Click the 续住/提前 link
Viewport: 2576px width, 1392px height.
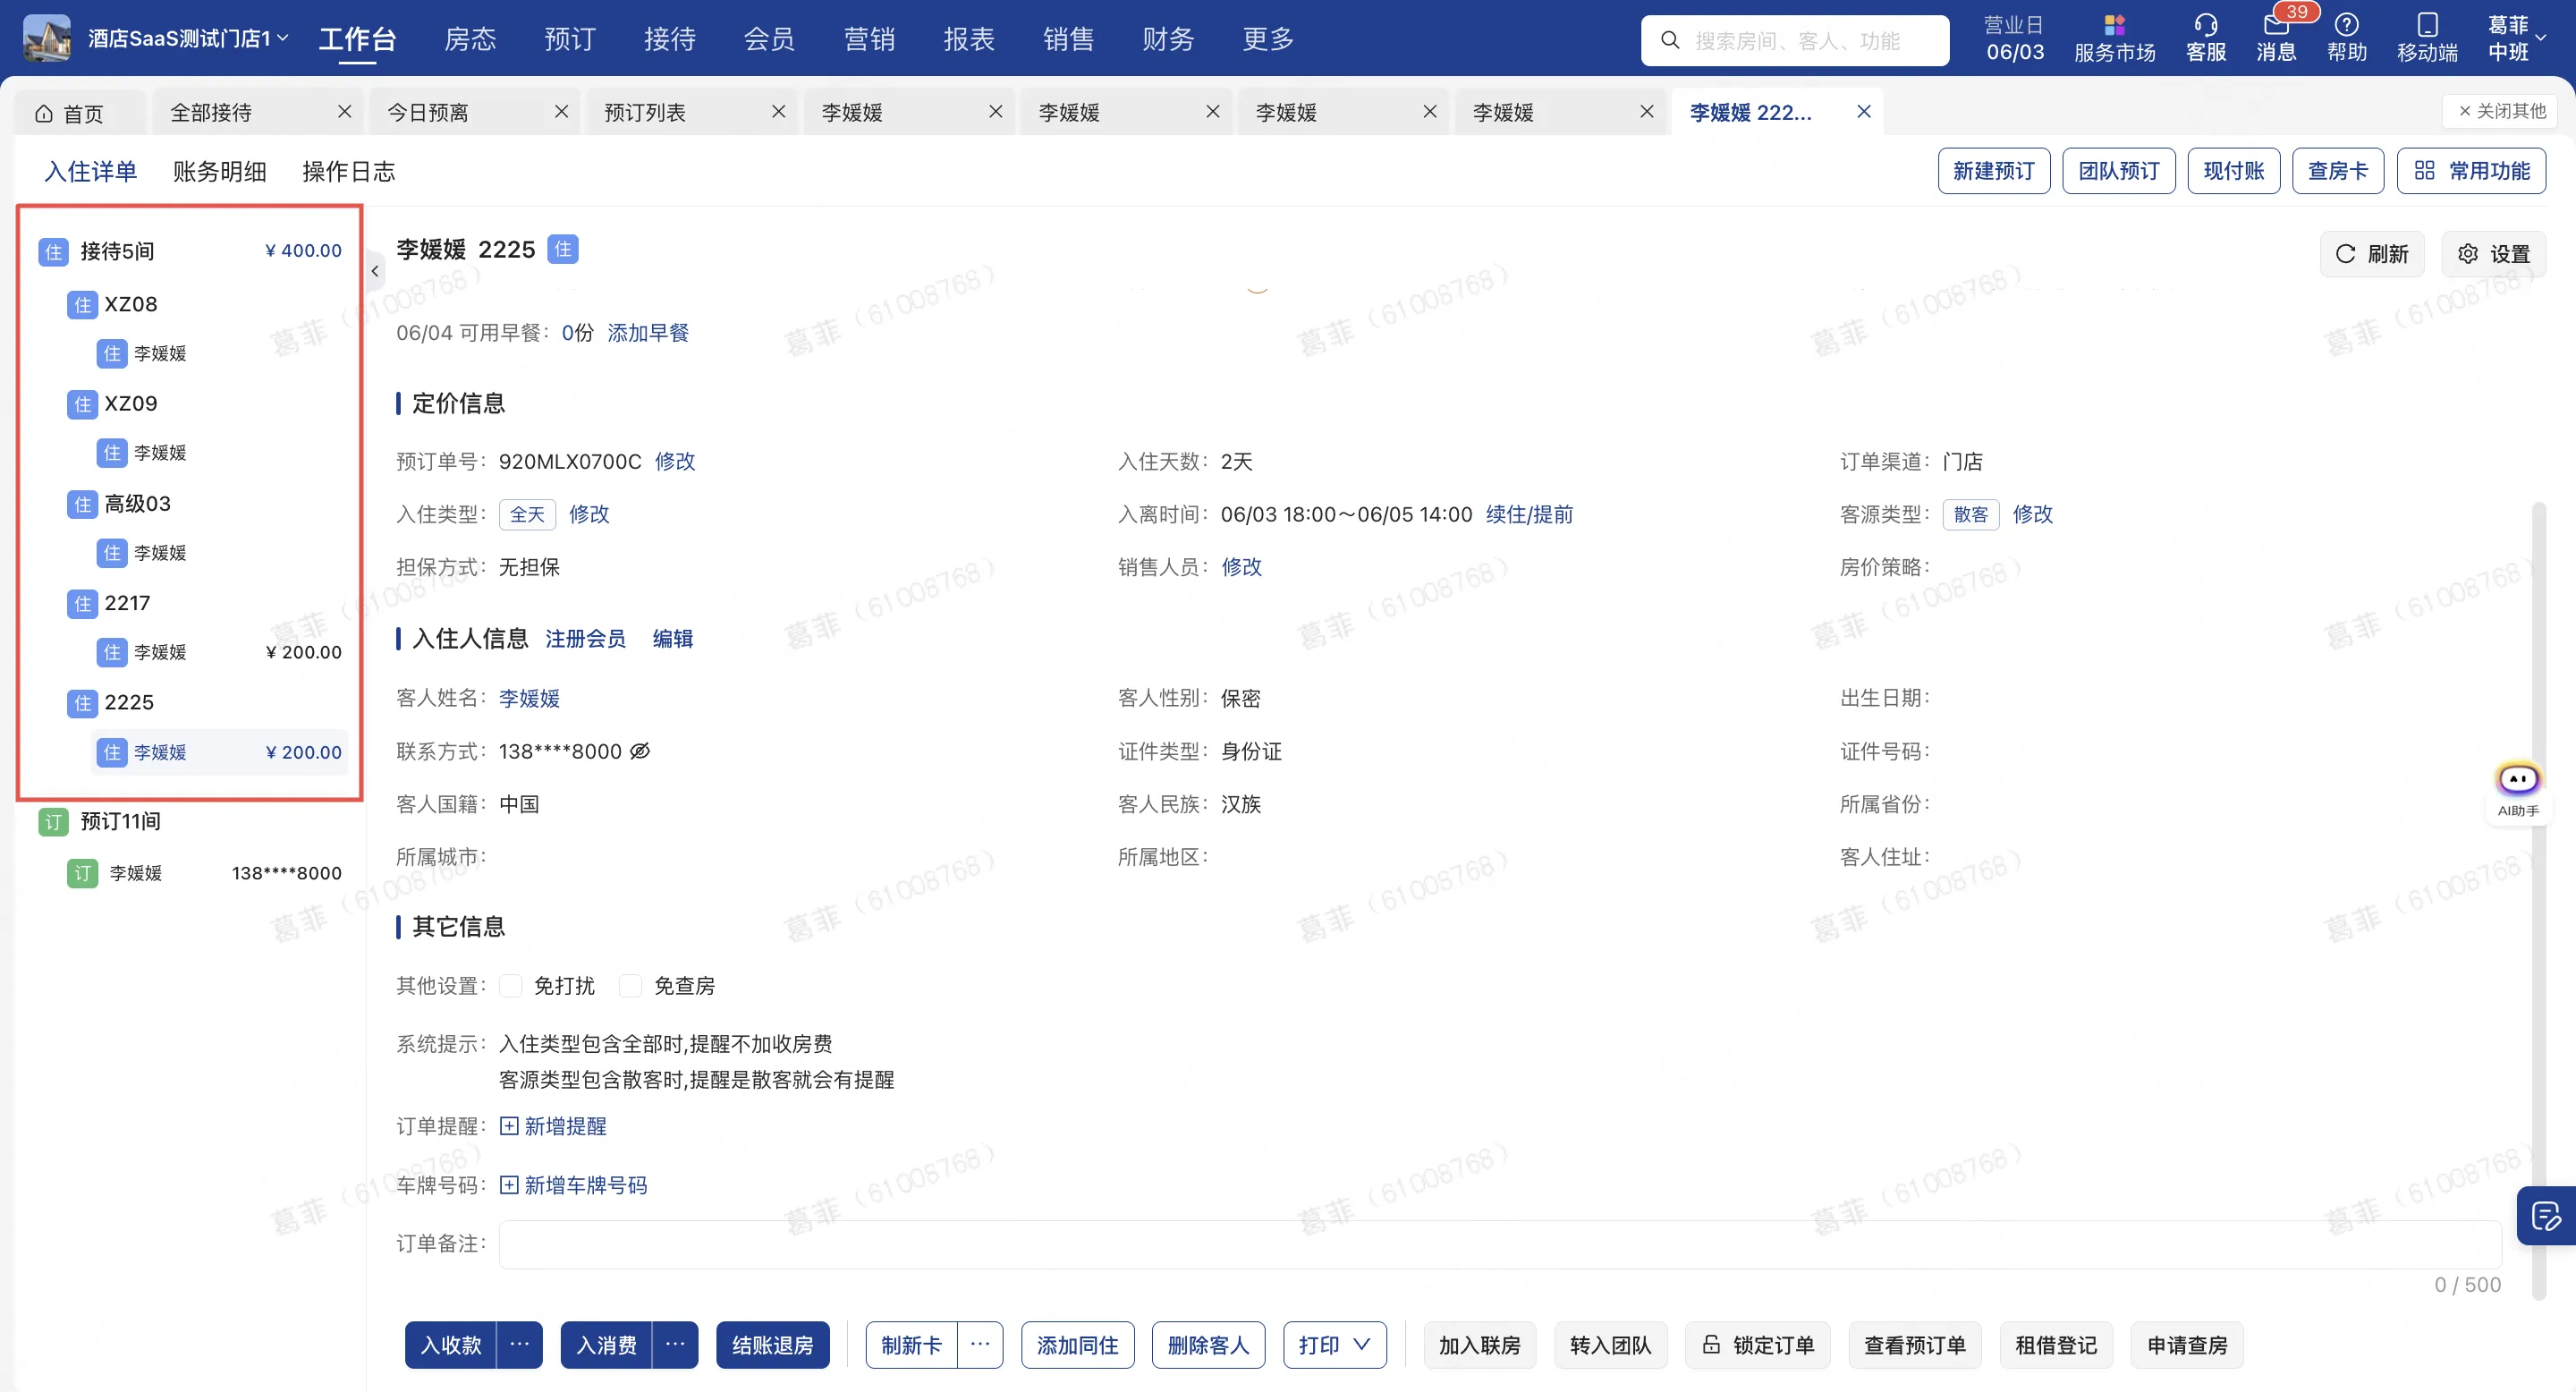(1529, 514)
